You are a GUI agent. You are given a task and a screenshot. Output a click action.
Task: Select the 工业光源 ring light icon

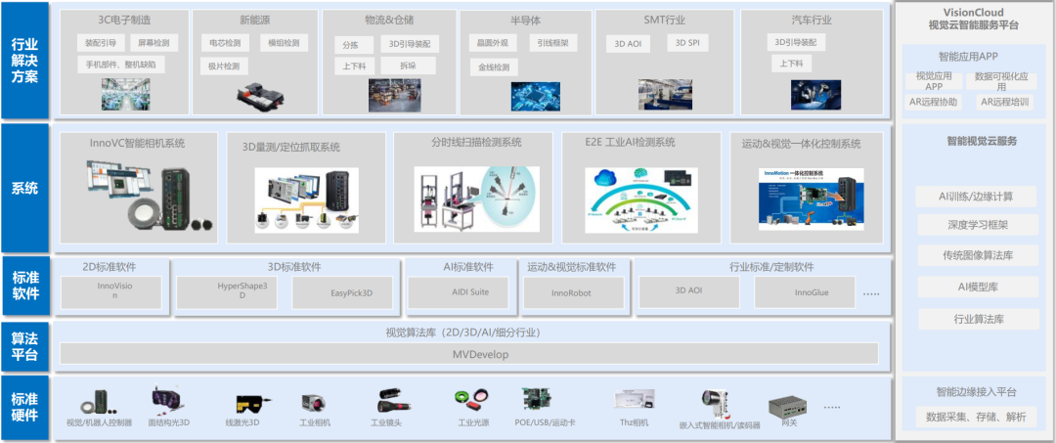pyautogui.click(x=473, y=401)
